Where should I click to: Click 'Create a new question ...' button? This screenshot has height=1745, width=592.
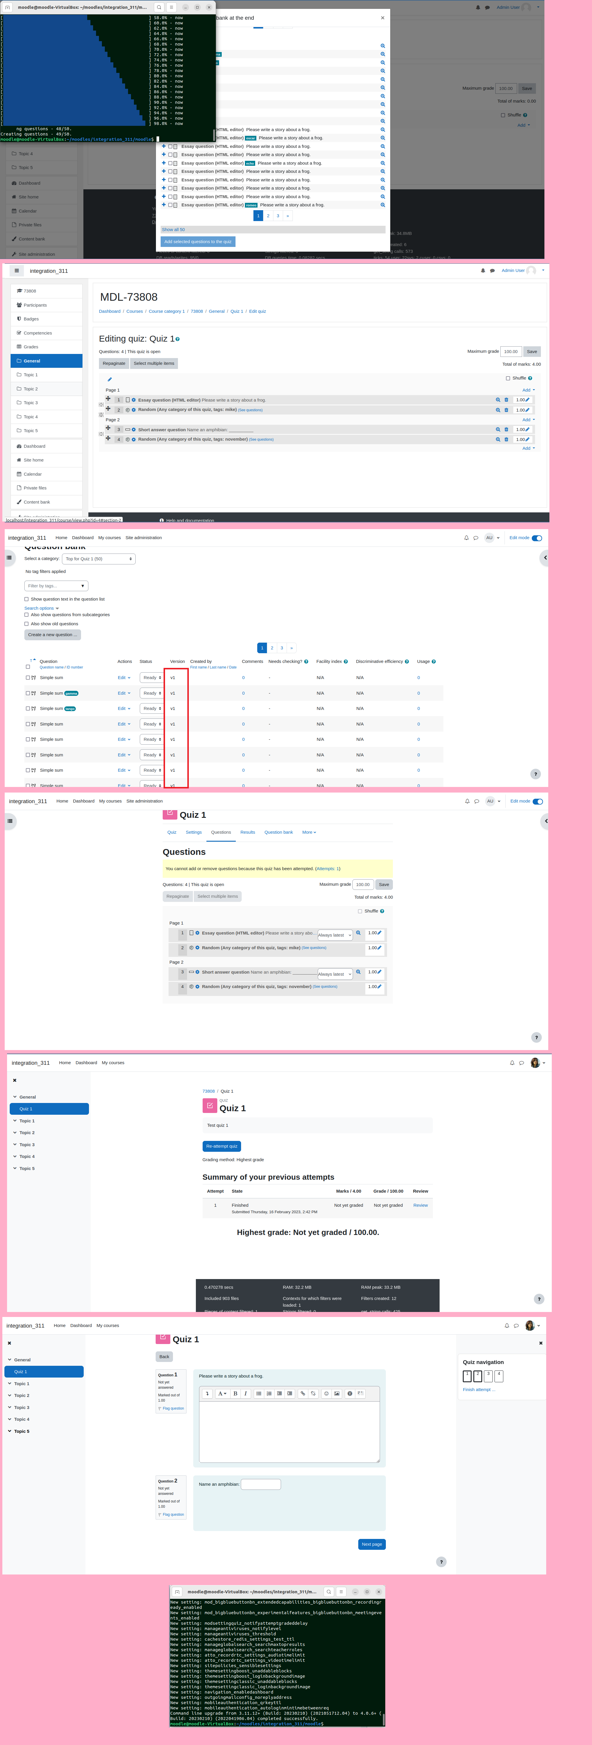pyautogui.click(x=53, y=635)
